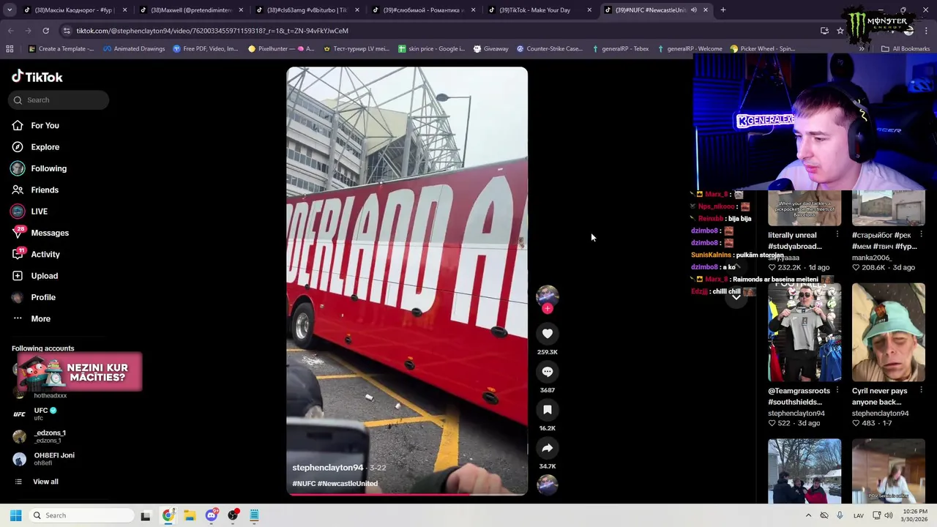Switch to the TikTok Make Your Day tab

coord(540,10)
